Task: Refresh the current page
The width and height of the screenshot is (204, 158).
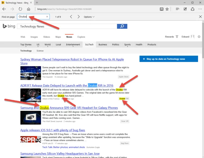Action: point(20,9)
